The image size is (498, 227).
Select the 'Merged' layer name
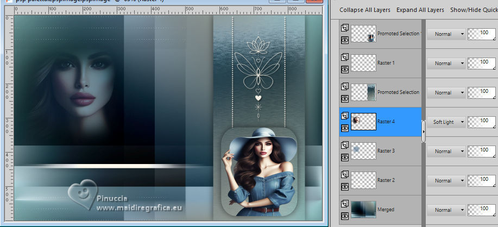[x=386, y=210]
